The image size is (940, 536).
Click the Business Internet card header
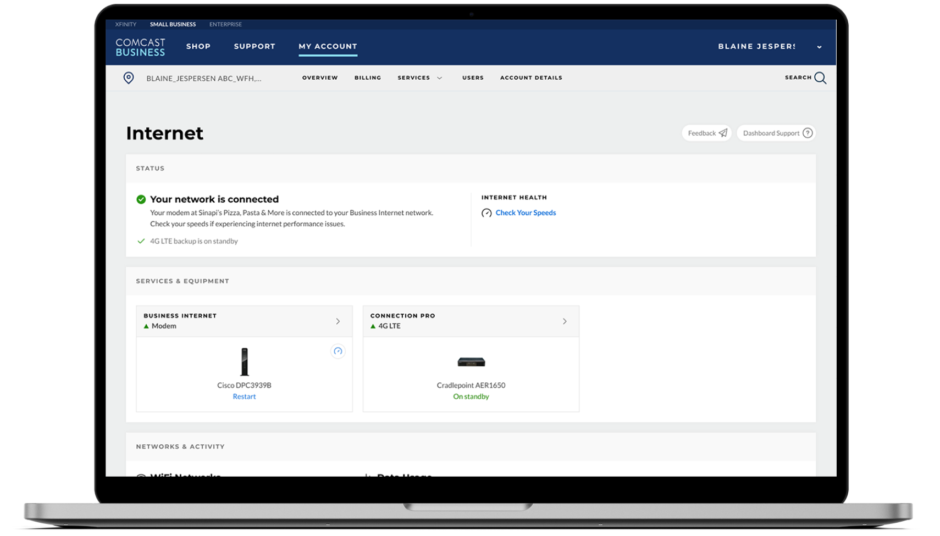point(244,321)
